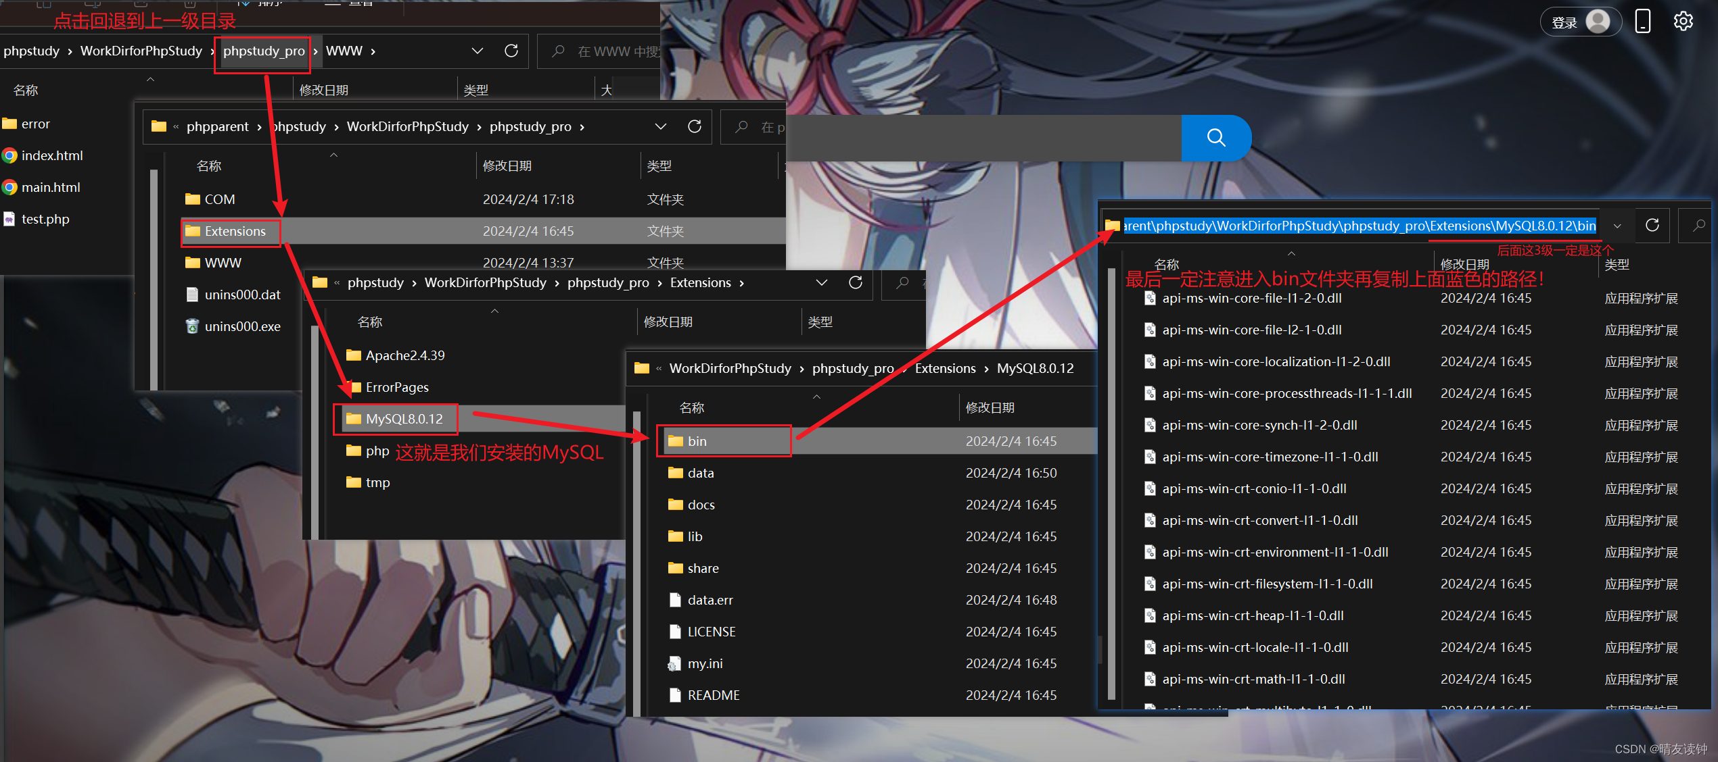Click MySQL8.0.12 breadcrumb segment
1718x762 pixels.
point(1035,368)
